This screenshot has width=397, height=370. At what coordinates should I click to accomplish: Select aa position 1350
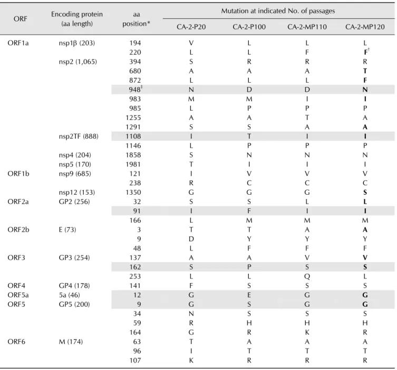(x=133, y=192)
